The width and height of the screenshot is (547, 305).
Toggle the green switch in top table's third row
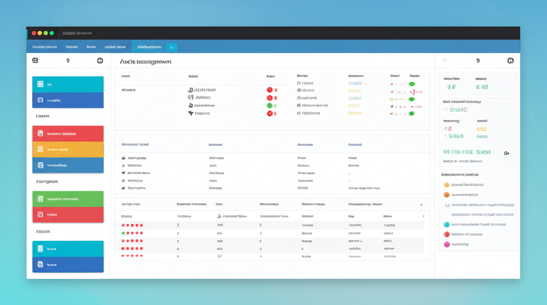coord(411,99)
